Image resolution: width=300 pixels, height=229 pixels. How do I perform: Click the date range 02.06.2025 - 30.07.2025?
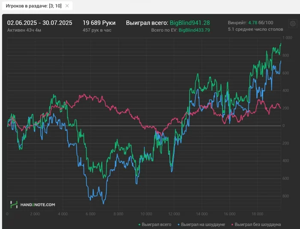(x=39, y=23)
